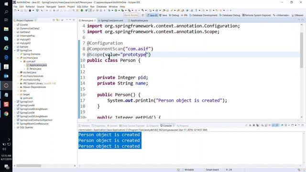
Task: Click the Debug bug icon in toolbar
Action: tap(109, 11)
